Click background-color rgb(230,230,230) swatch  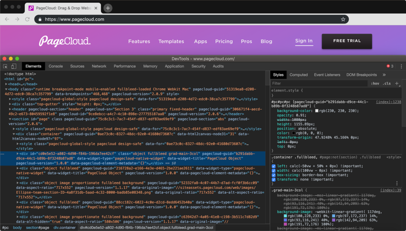(317, 111)
